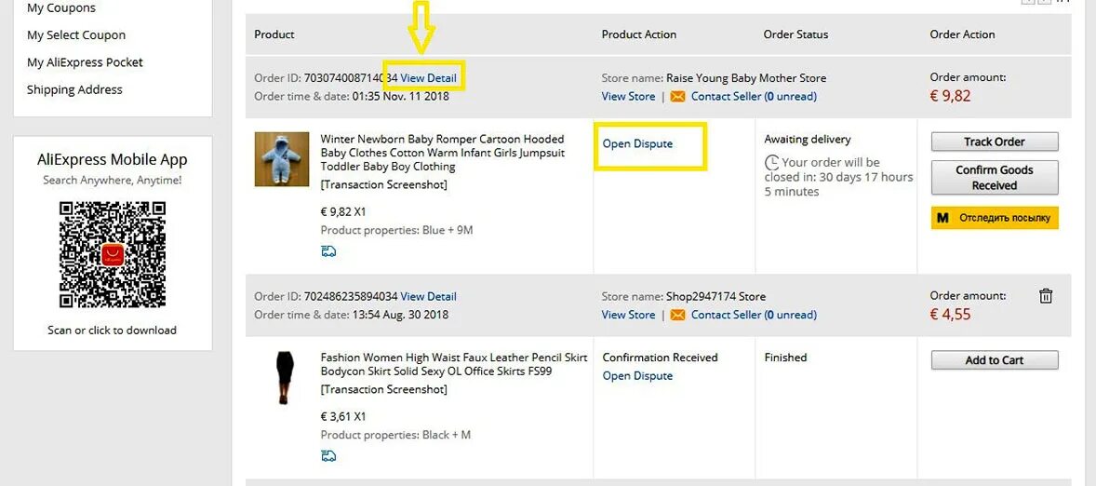Delete the €4,55 order with trash icon
The width and height of the screenshot is (1096, 486).
pos(1046,296)
